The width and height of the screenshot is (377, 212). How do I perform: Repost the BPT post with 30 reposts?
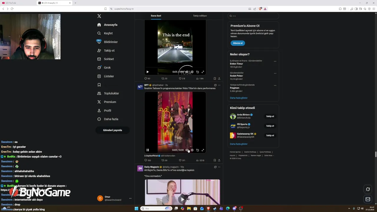(164, 160)
